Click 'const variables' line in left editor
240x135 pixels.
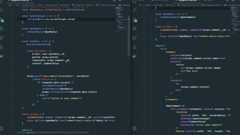pos(39,51)
